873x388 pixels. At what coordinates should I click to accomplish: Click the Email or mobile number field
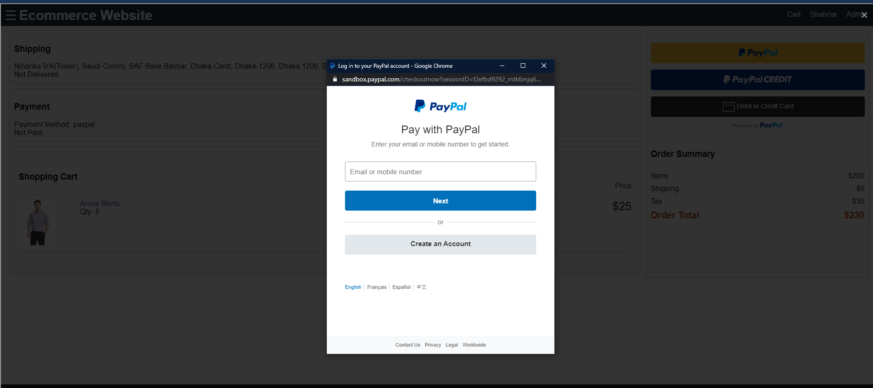pyautogui.click(x=441, y=171)
